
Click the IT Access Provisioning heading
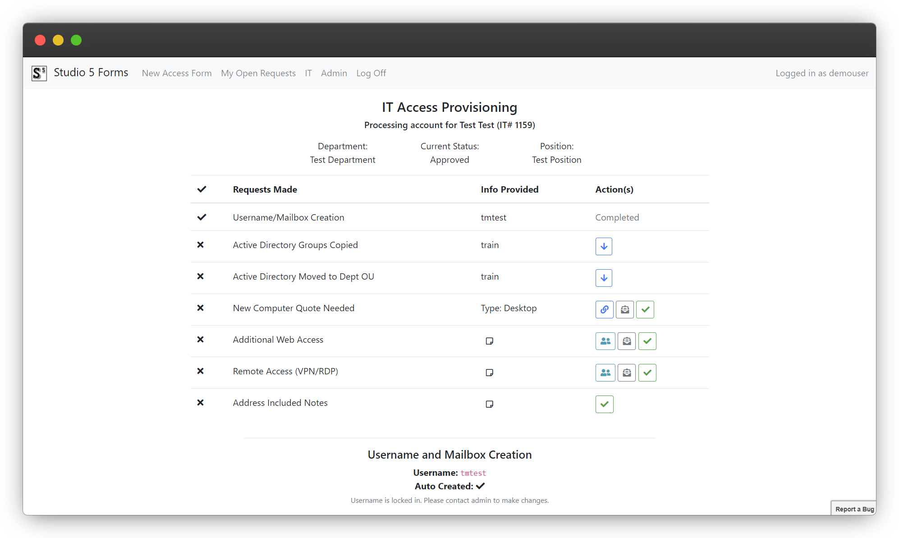pyautogui.click(x=449, y=107)
